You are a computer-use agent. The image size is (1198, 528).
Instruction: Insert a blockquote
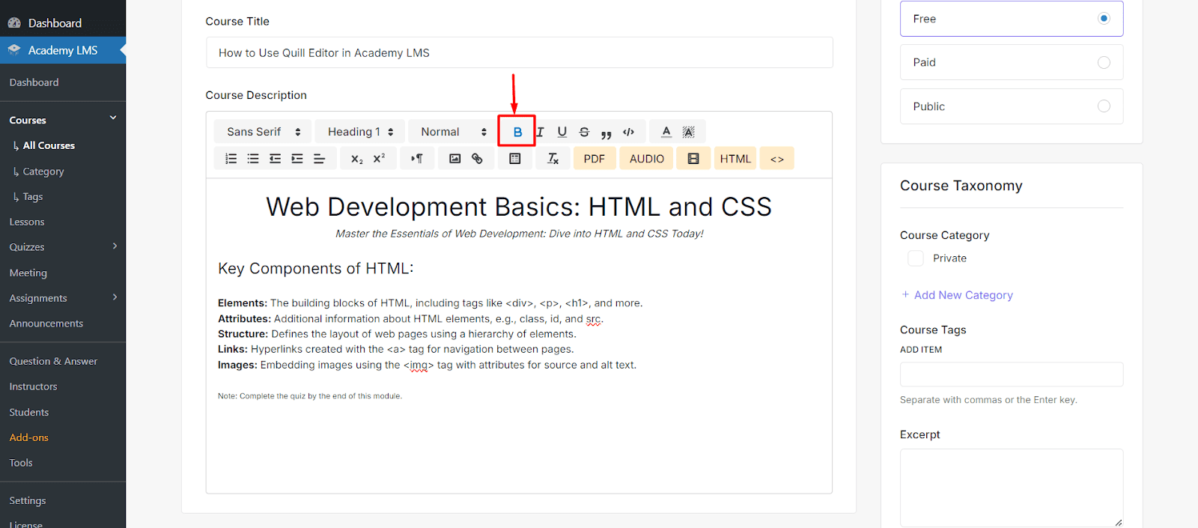pyautogui.click(x=606, y=133)
